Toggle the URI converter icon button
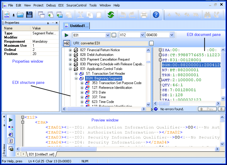This screenshot has height=165, width=227. pyautogui.click(x=67, y=43)
